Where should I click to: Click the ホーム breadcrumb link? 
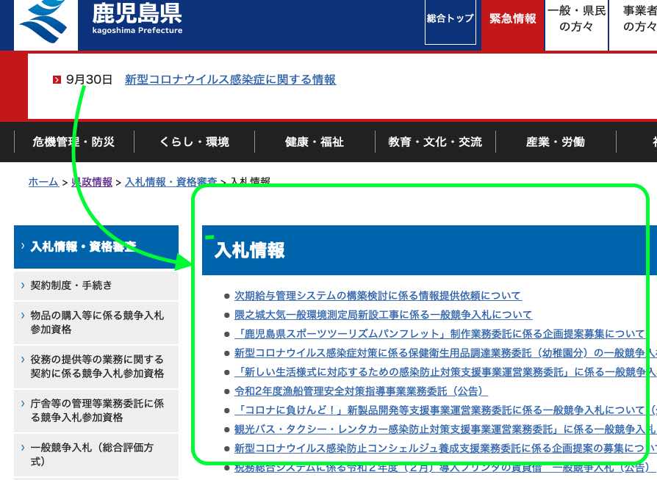point(43,182)
